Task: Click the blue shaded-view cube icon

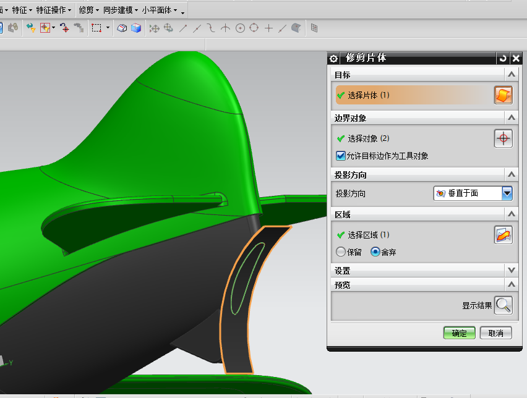Action: (x=135, y=28)
